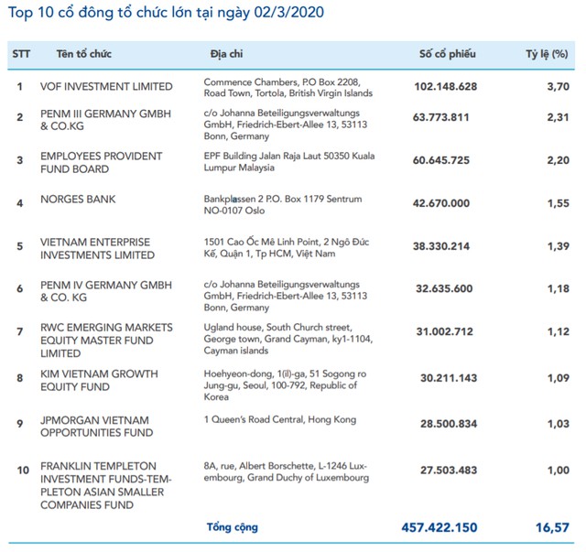Select percentage 3,70
This screenshot has height=552, width=586.
pos(559,87)
